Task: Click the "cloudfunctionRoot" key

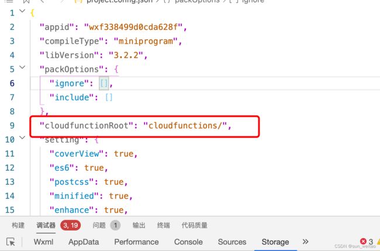Action: [87, 125]
